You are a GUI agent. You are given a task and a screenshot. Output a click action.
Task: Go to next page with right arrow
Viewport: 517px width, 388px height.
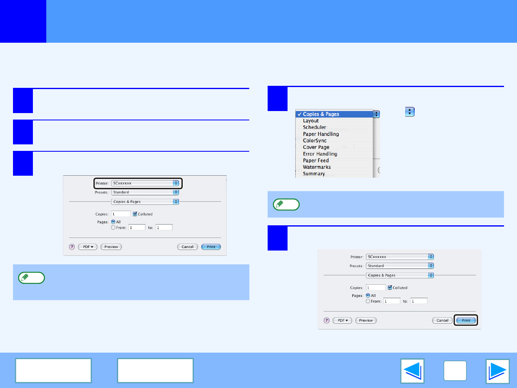(498, 371)
